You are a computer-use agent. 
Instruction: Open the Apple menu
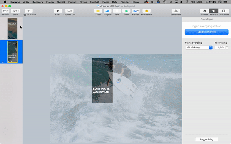pyautogui.click(x=5, y=2)
